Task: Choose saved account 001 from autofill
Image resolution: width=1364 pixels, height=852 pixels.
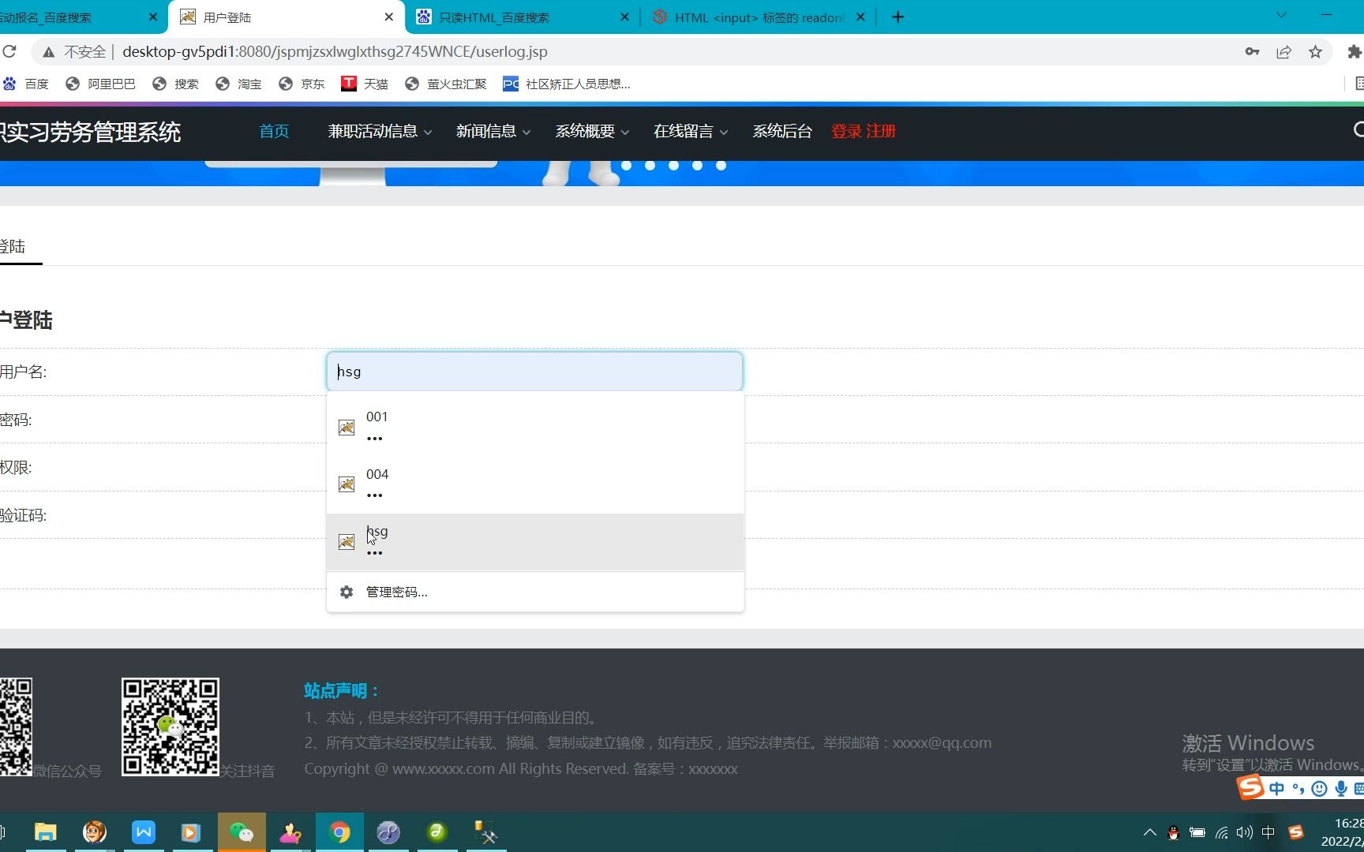Action: coord(535,427)
